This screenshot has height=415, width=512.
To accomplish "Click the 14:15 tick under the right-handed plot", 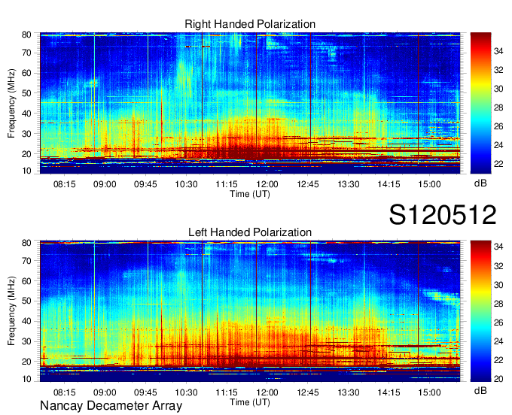I will [389, 184].
